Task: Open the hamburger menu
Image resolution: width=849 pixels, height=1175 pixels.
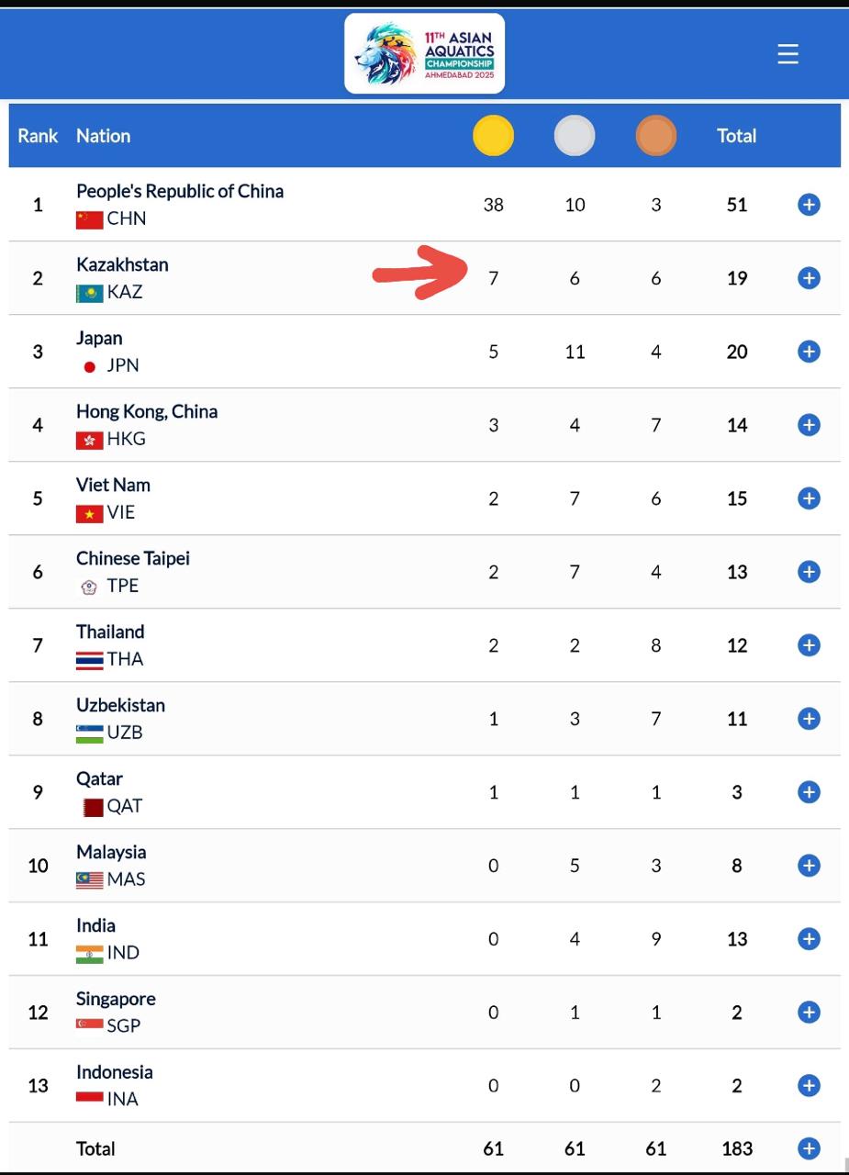Action: pyautogui.click(x=788, y=54)
